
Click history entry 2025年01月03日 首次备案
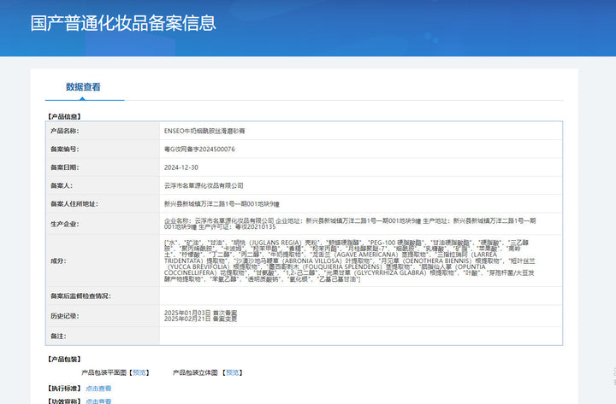[200, 313]
